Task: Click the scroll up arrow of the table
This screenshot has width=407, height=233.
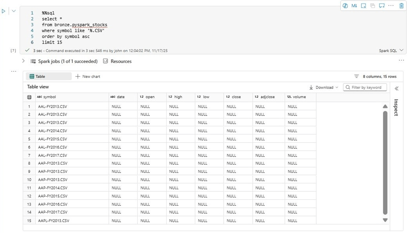Action: tap(385, 106)
